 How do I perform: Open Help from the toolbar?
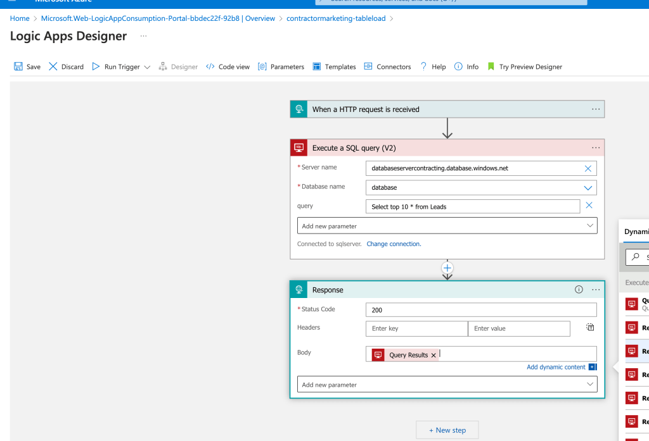[433, 66]
